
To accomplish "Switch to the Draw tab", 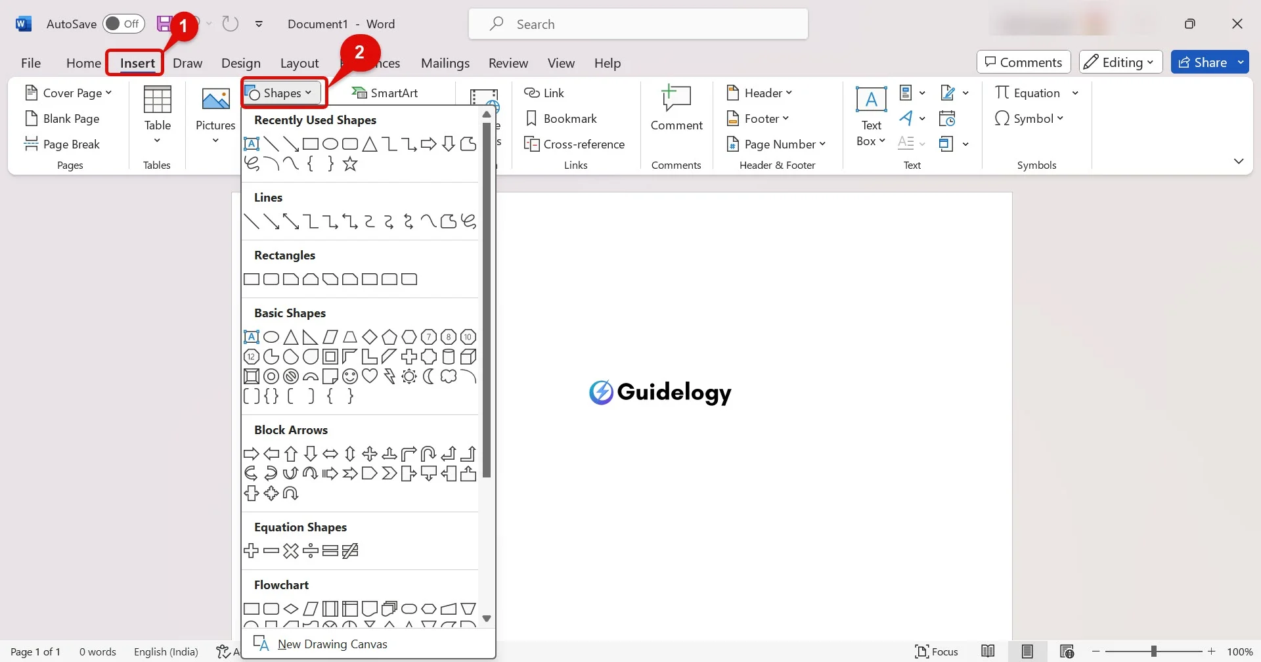I will pos(187,63).
